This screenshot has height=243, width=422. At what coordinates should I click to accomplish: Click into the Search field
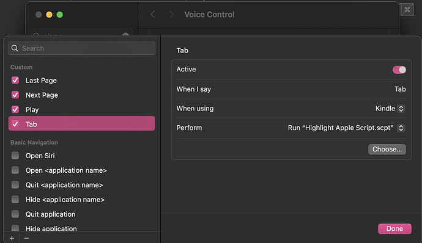(81, 48)
